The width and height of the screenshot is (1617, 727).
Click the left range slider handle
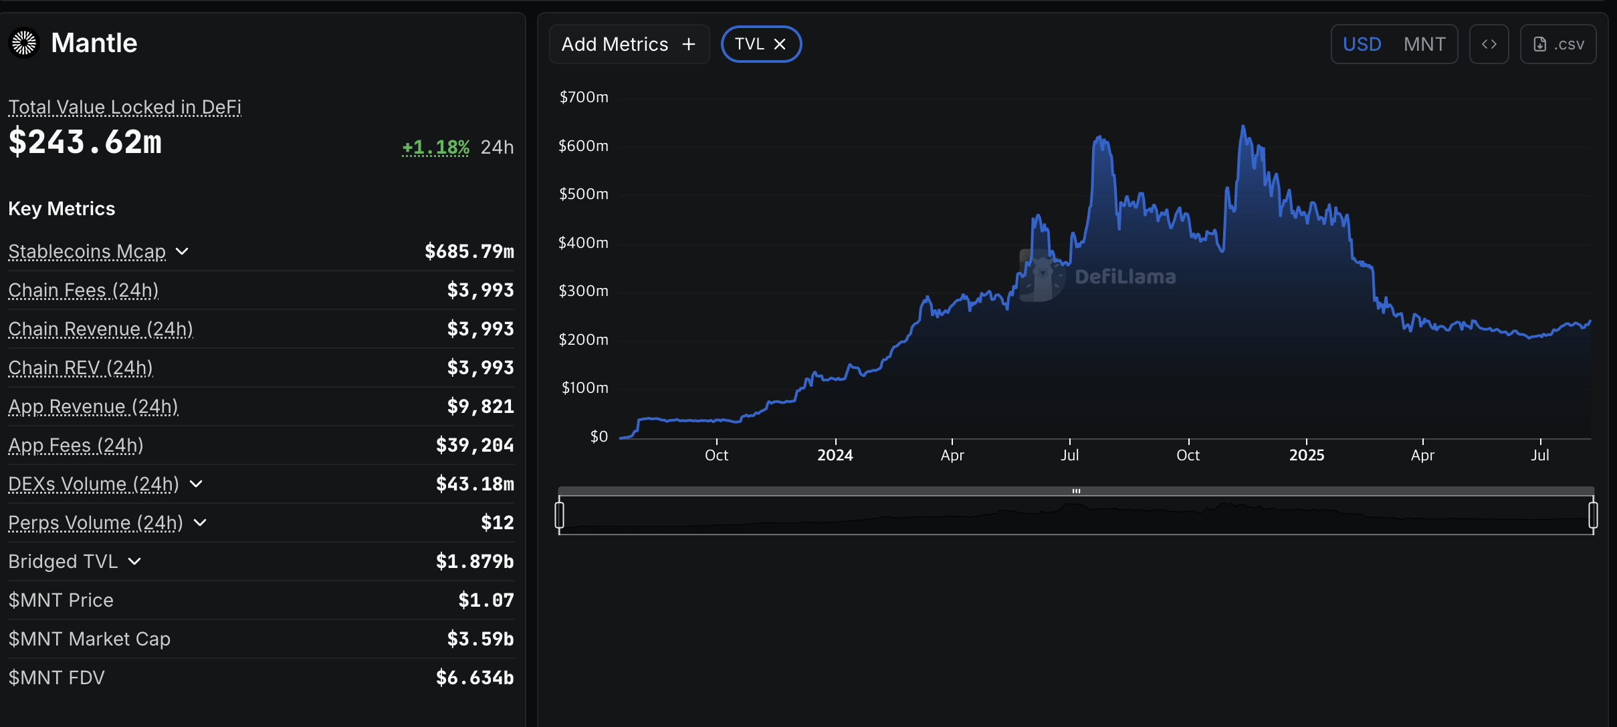coord(560,515)
